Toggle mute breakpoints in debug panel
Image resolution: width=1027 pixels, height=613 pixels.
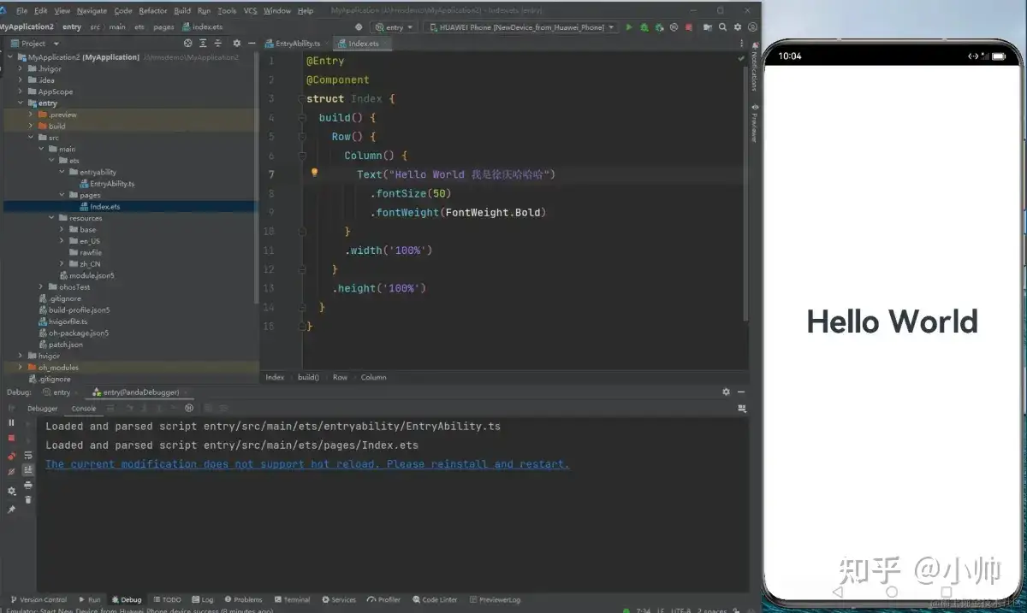coord(11,471)
